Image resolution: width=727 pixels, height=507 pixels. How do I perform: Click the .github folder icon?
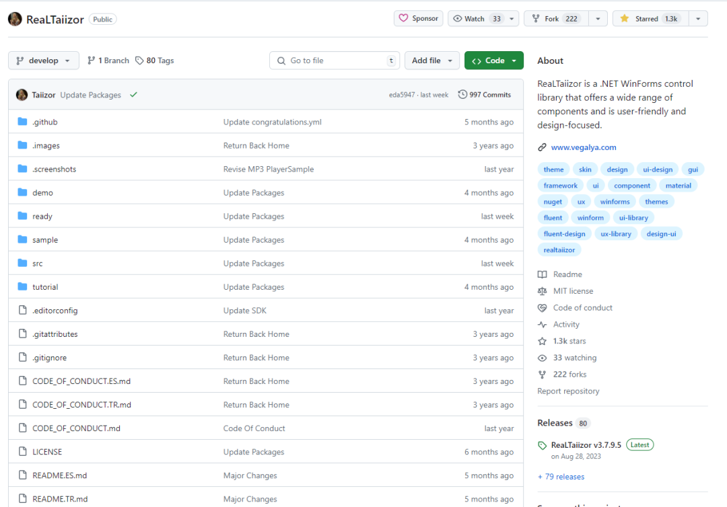pyautogui.click(x=22, y=122)
